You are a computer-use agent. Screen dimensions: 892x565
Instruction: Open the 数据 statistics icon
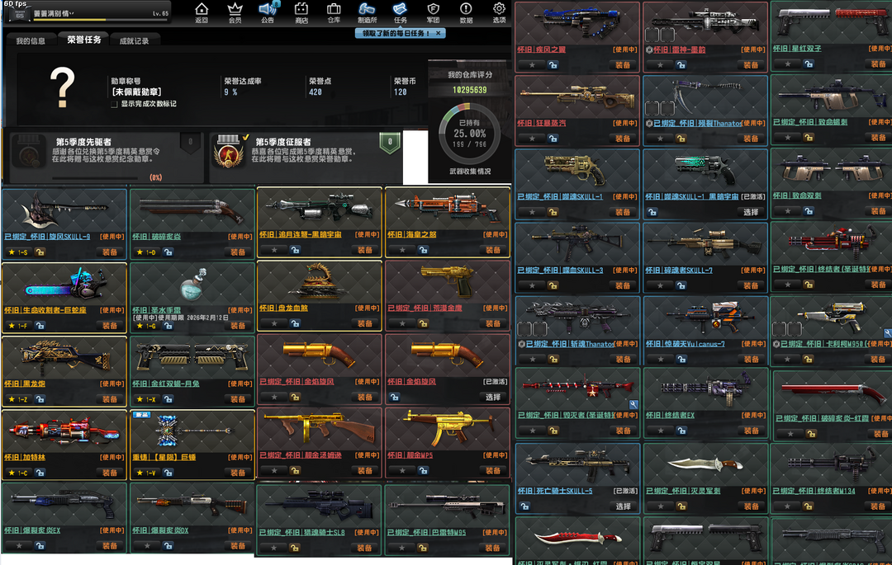[x=466, y=12]
